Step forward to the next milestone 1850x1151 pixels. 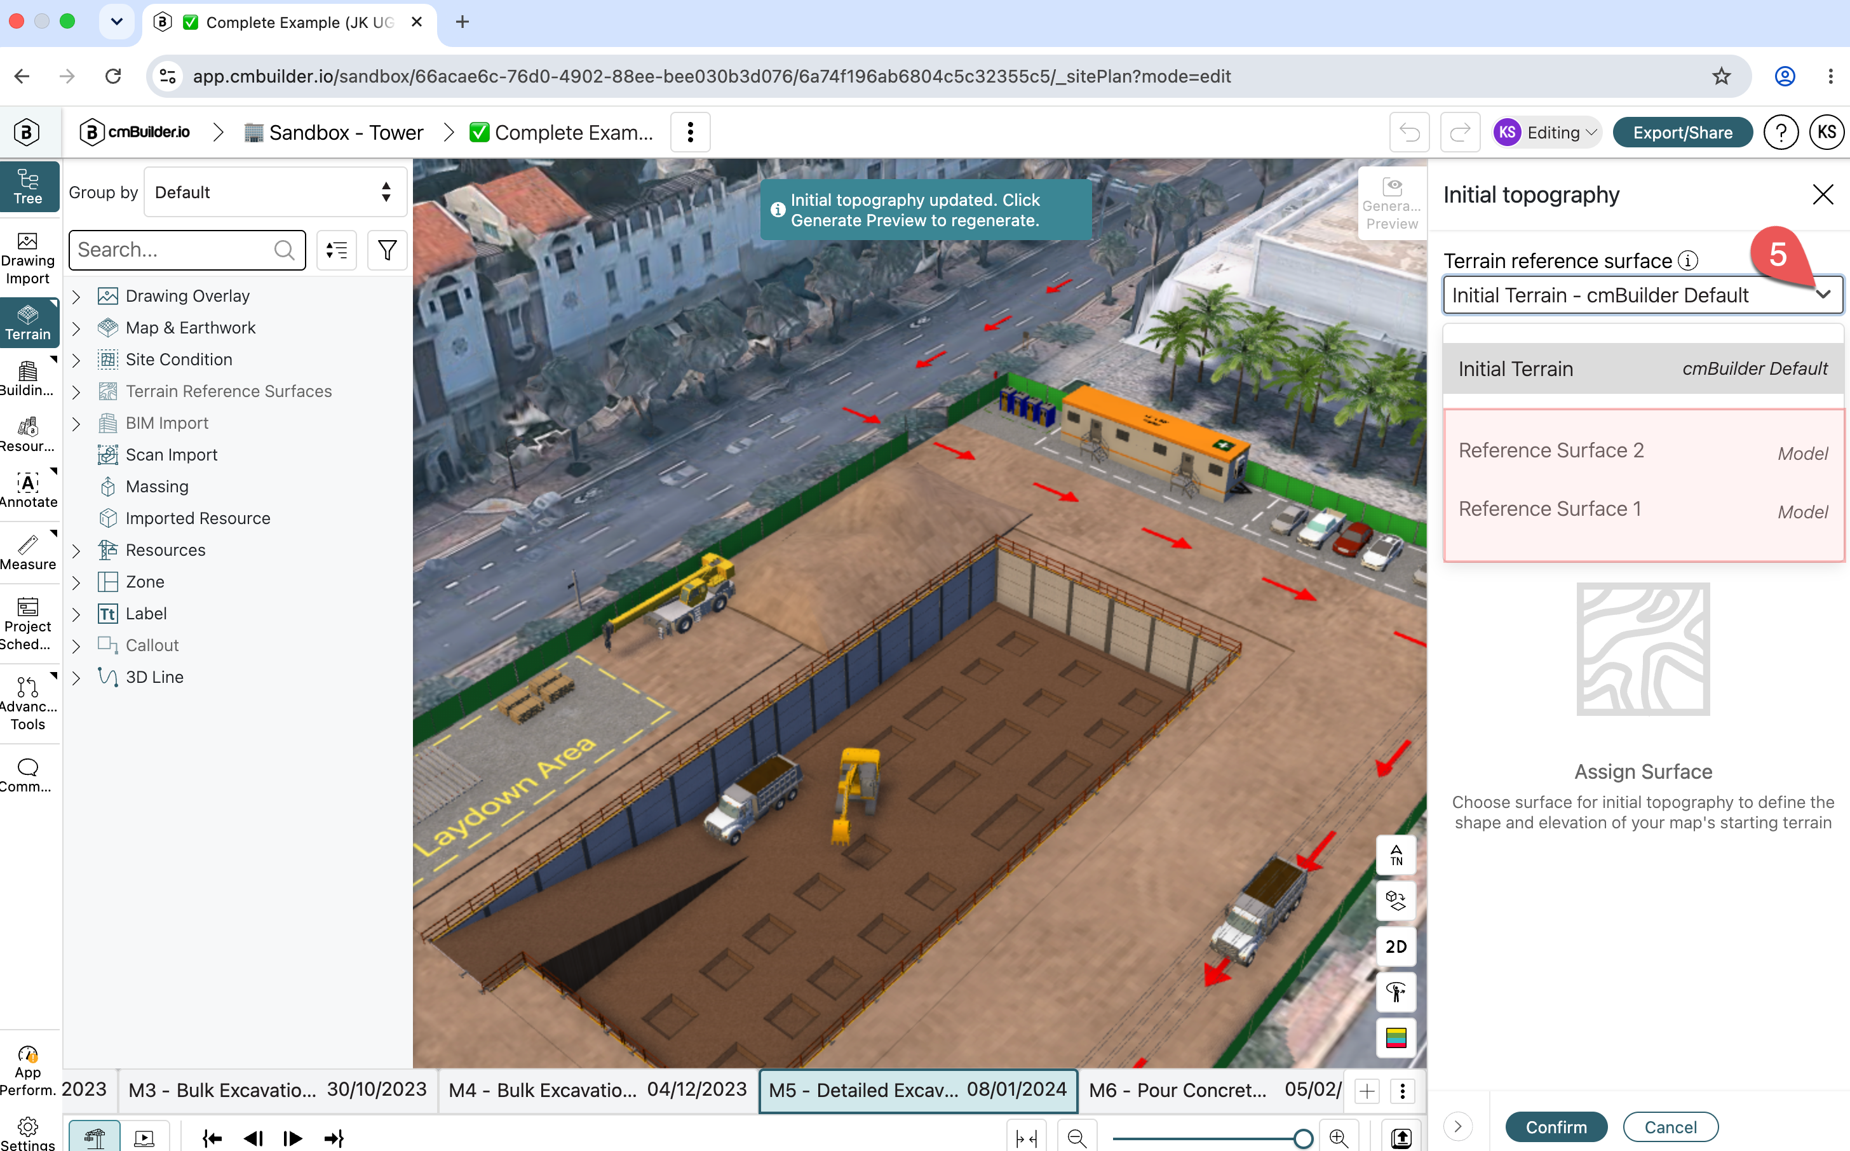(x=292, y=1138)
